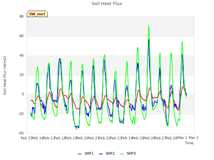The width and height of the screenshot is (214, 160).
Task: Click the red SHF1 legend color marker
Action: (80, 154)
